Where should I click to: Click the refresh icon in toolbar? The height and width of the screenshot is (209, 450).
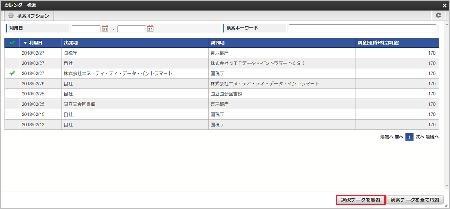pos(438,16)
